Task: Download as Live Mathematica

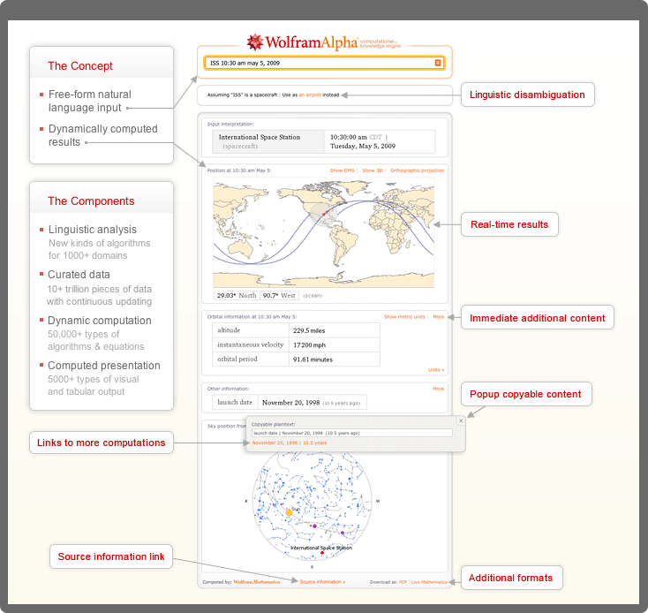Action: [x=429, y=582]
